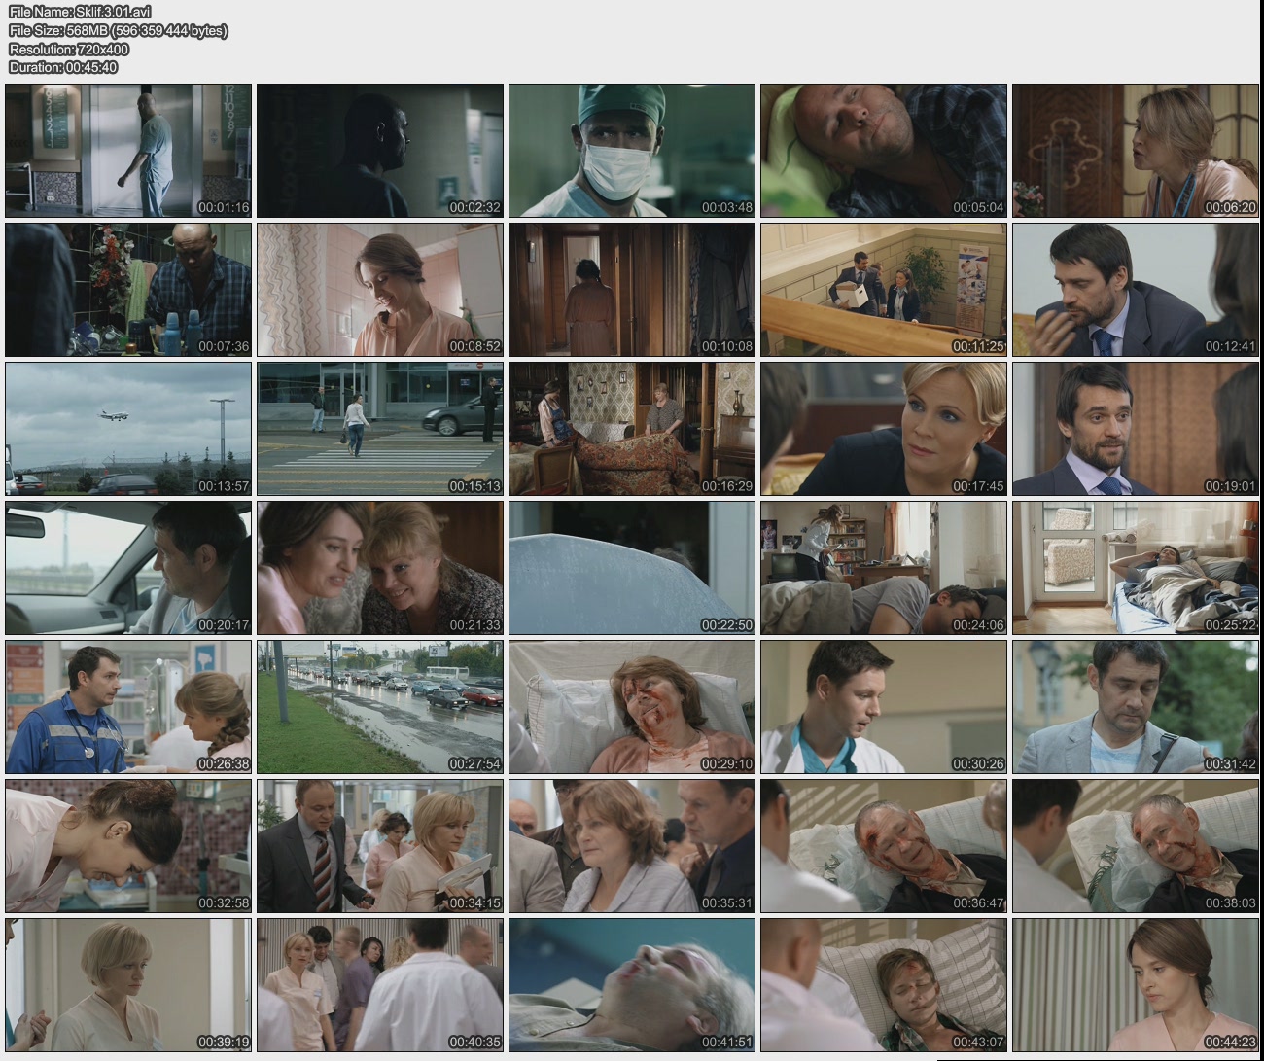
Task: Click the blonde woman frame at 00:17:45
Action: [x=884, y=429]
